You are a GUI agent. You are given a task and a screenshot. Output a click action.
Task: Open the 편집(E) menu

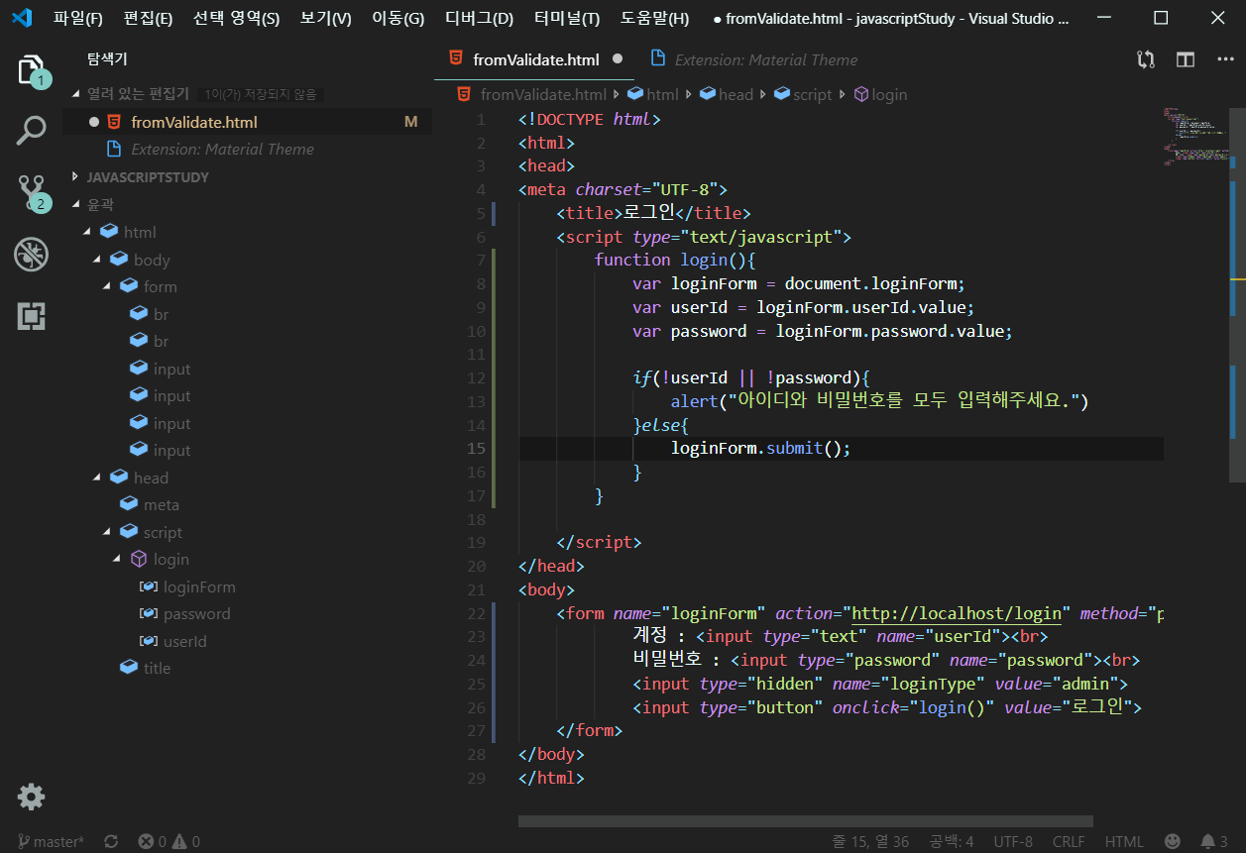point(148,18)
